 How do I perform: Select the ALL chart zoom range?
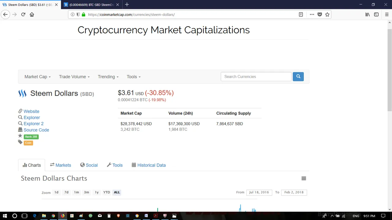pyautogui.click(x=117, y=192)
